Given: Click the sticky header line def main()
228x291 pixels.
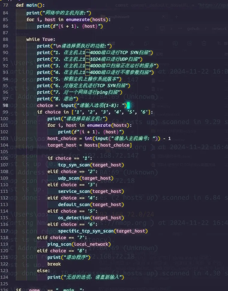Looking at the screenshot, I should [x=30, y=5].
